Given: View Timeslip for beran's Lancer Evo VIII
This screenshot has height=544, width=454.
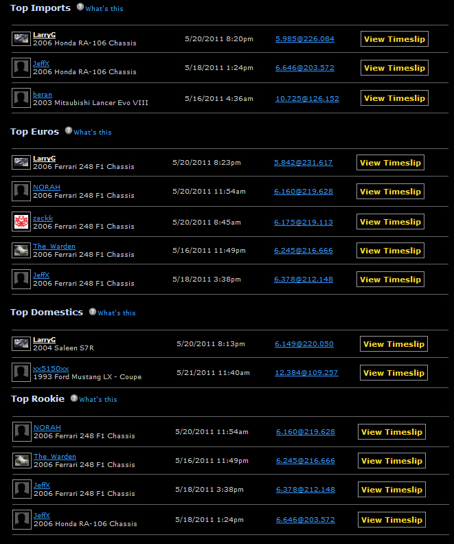Looking at the screenshot, I should point(394,98).
